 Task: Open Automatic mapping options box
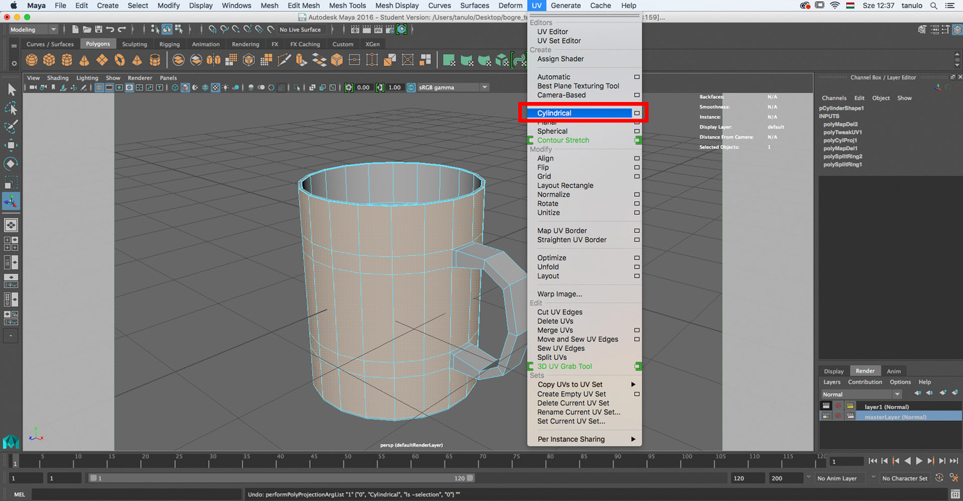[x=637, y=77]
